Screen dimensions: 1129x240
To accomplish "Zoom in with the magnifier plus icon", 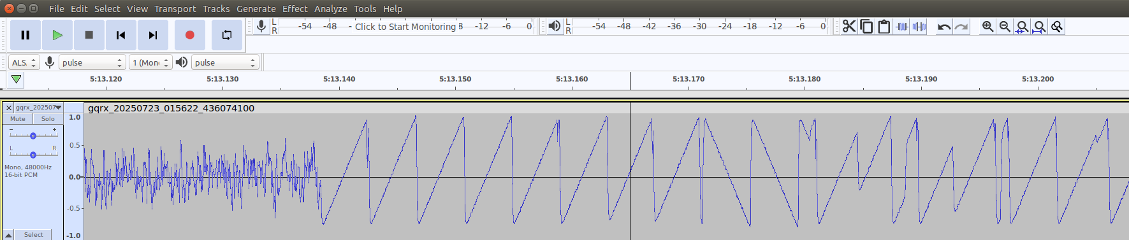I will pyautogui.click(x=987, y=26).
